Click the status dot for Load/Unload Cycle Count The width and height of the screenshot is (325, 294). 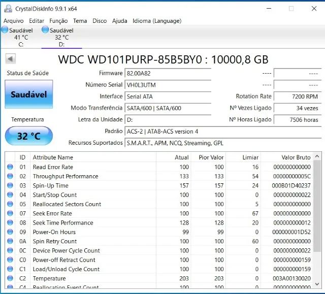(10, 269)
